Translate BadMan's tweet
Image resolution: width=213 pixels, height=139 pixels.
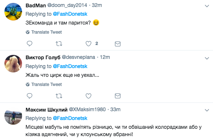click(x=44, y=32)
